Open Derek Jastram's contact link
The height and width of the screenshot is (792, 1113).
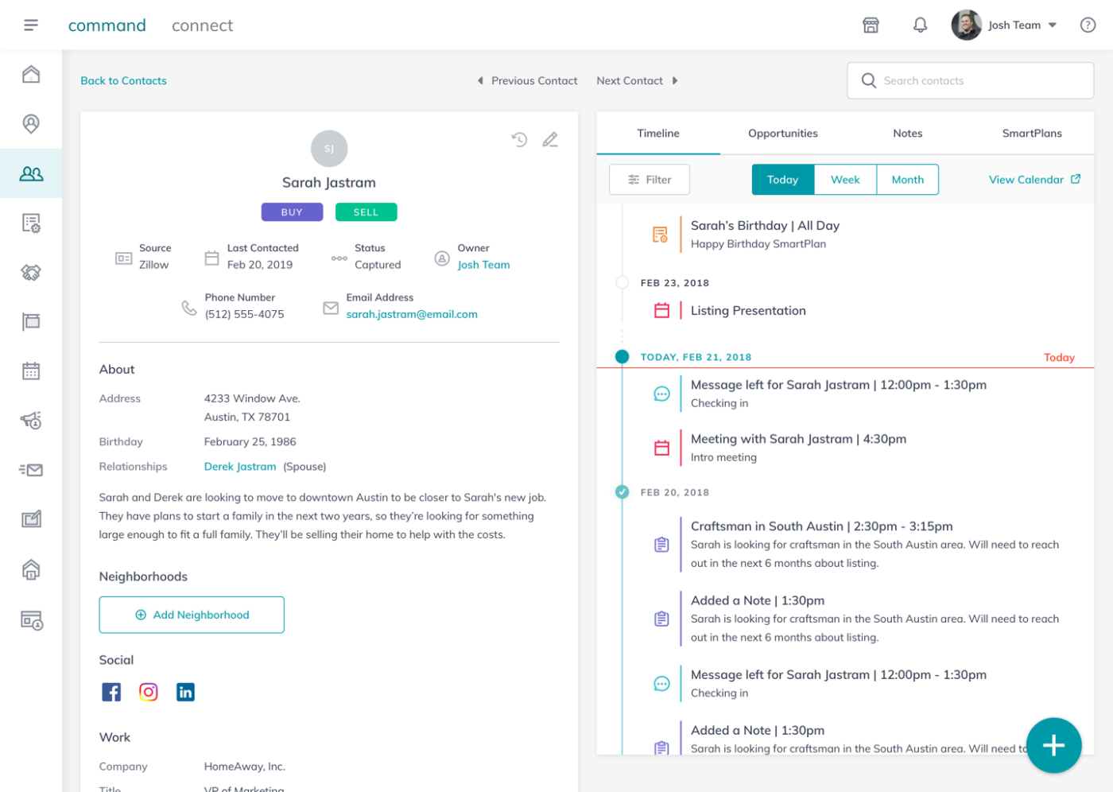click(240, 467)
